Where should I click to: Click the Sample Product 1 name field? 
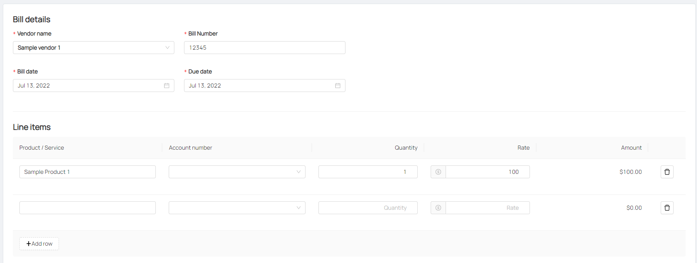(x=87, y=172)
